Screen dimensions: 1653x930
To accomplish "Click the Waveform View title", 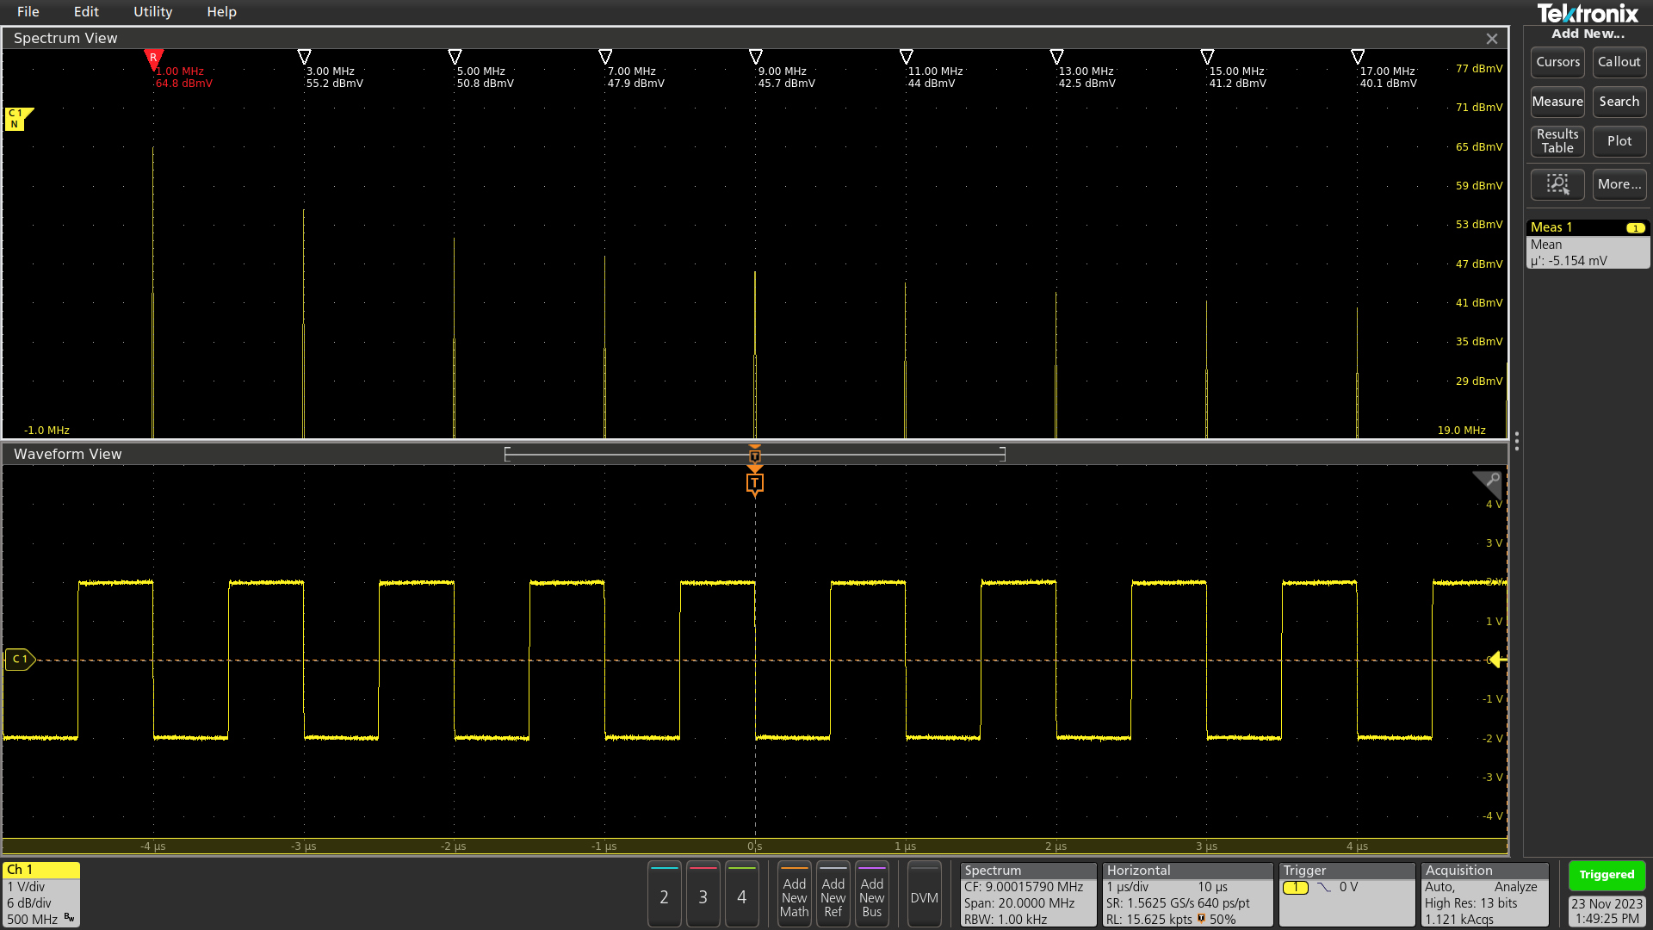I will tap(68, 454).
